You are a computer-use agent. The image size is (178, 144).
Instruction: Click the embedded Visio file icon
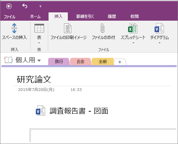(40, 111)
